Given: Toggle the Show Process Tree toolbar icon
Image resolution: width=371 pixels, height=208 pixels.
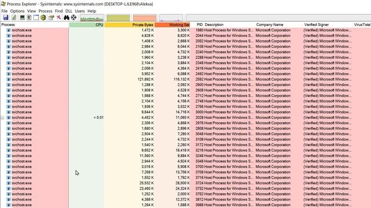Looking at the screenshot, I should (29, 17).
